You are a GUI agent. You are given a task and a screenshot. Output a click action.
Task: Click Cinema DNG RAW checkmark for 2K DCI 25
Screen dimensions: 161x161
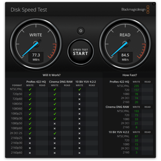pos(55,133)
